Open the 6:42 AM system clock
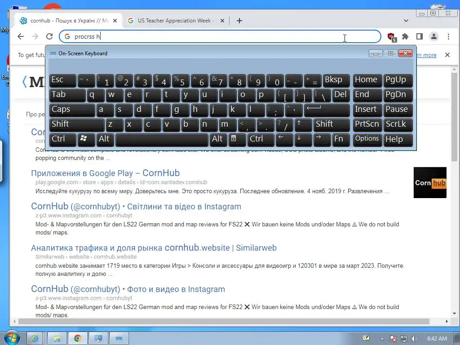The width and height of the screenshot is (460, 345). 437,339
